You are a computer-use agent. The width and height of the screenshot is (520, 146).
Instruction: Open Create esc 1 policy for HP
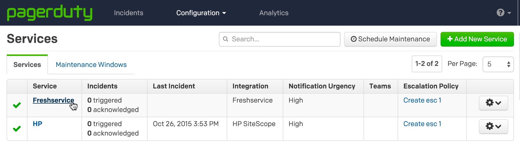pyautogui.click(x=422, y=124)
